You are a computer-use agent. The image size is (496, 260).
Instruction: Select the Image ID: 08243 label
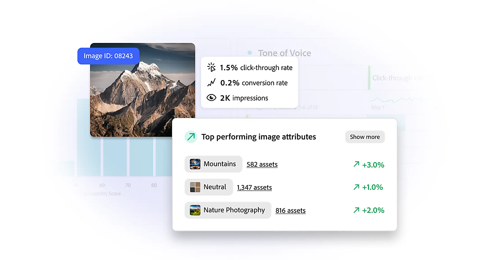108,56
